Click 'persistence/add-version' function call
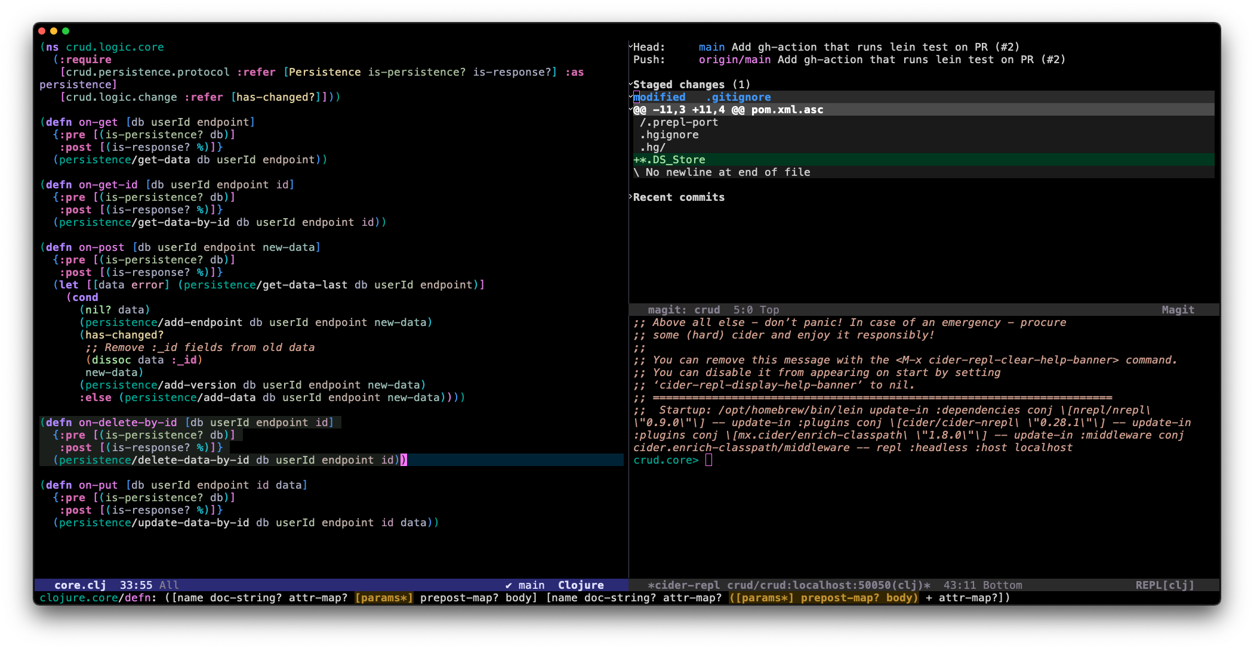The image size is (1254, 649). coord(161,384)
